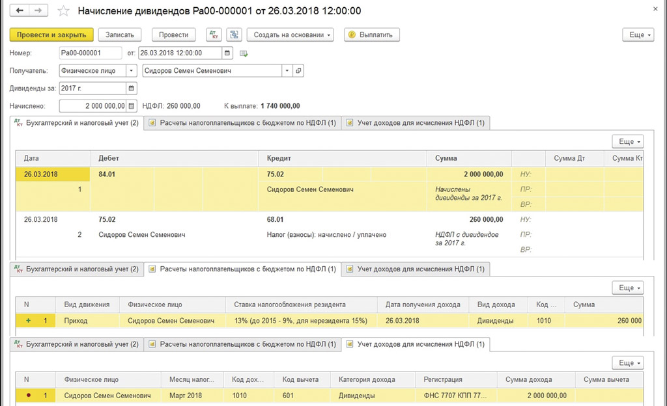
Task: Open Создать на основании dropdown
Action: [290, 35]
